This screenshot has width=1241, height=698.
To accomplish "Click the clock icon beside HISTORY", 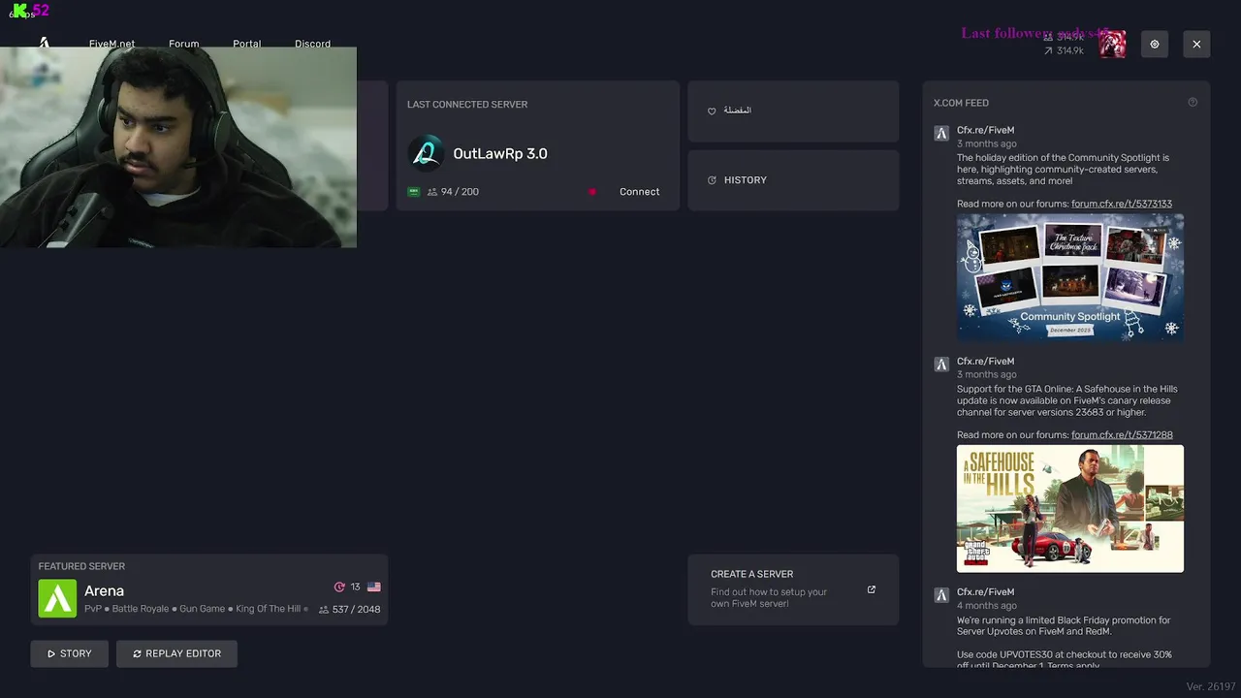I will (712, 180).
